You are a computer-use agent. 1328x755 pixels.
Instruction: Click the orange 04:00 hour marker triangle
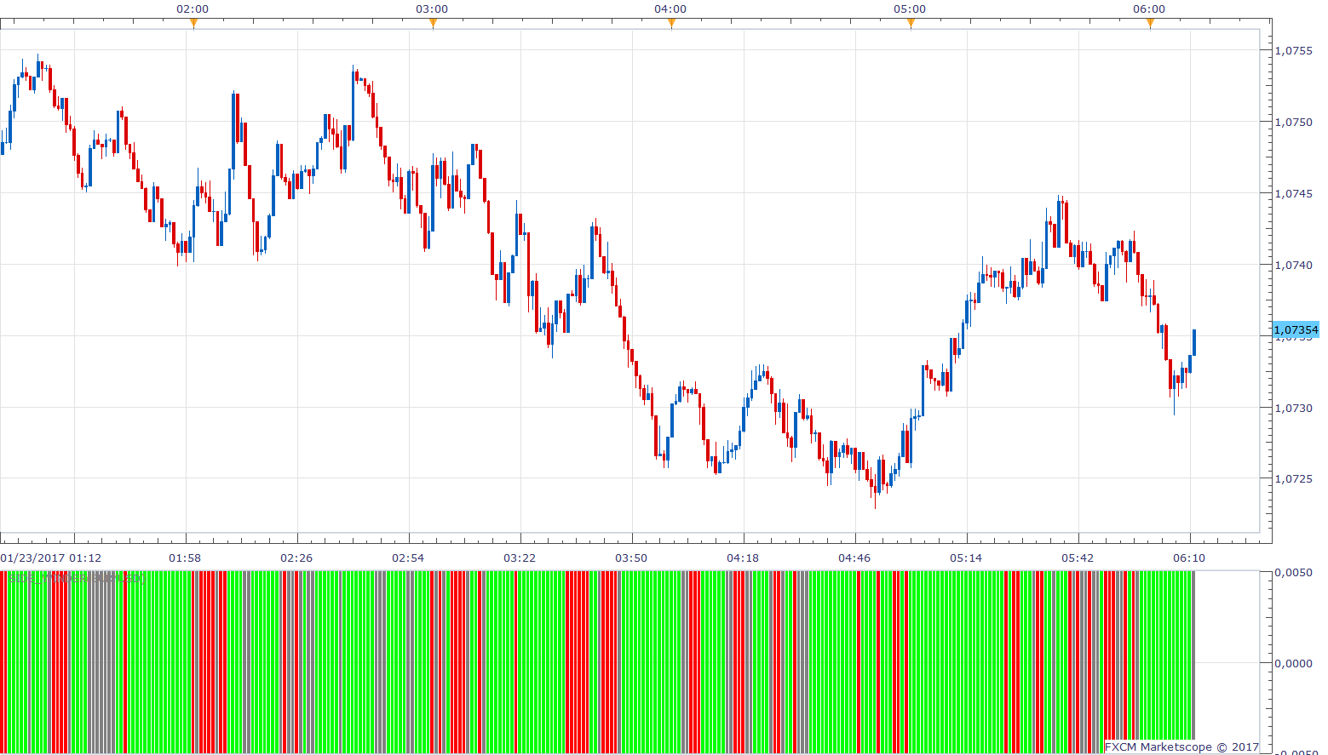coord(671,24)
